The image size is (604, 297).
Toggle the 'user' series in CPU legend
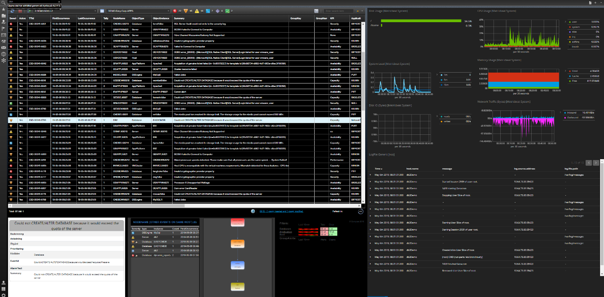[x=573, y=21]
